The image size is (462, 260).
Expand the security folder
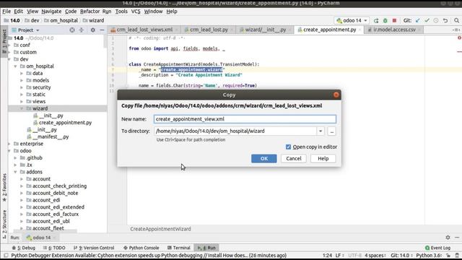pyautogui.click(x=22, y=87)
